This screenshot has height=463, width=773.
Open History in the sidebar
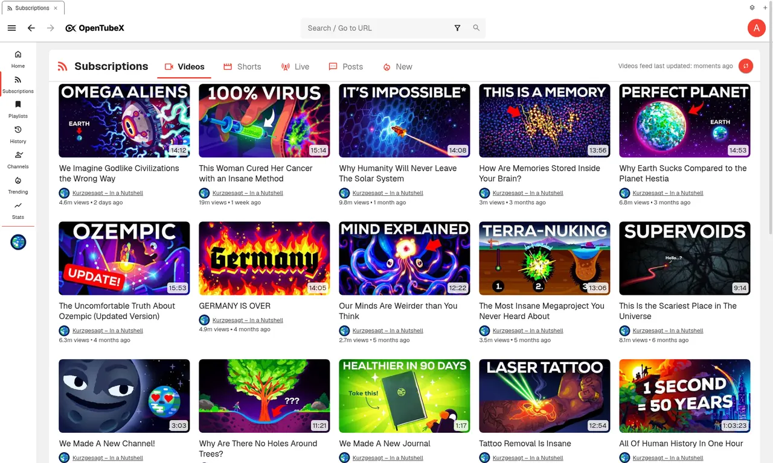[18, 134]
